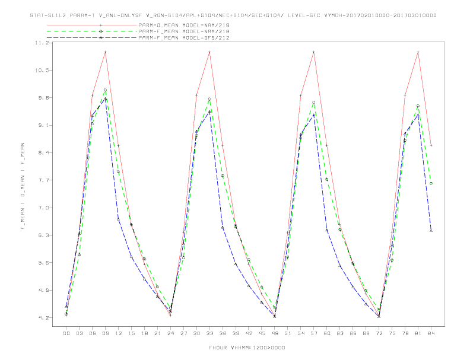This screenshot has height=363, width=470.
Task: Click the y-axis tick label 9.8
Action: (43, 98)
